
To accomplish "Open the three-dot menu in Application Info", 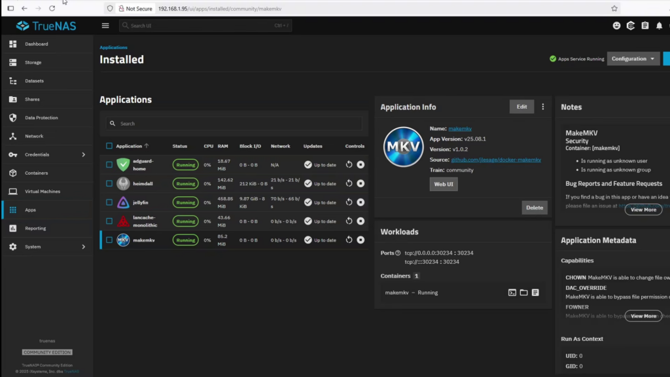I will pyautogui.click(x=542, y=107).
